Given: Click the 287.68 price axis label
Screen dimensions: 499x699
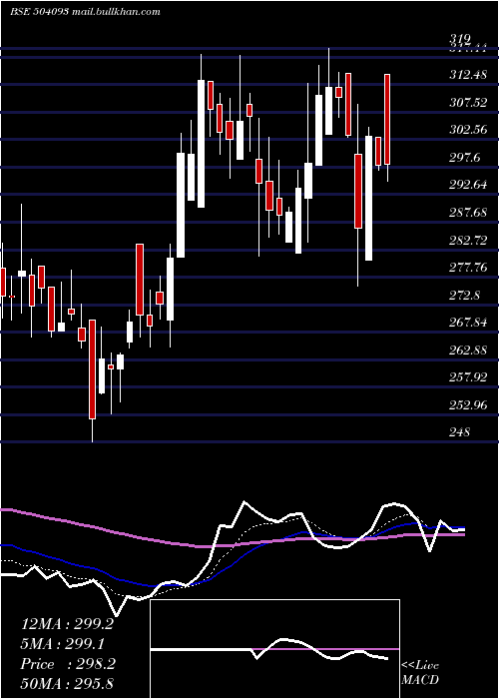Looking at the screenshot, I should coord(468,213).
